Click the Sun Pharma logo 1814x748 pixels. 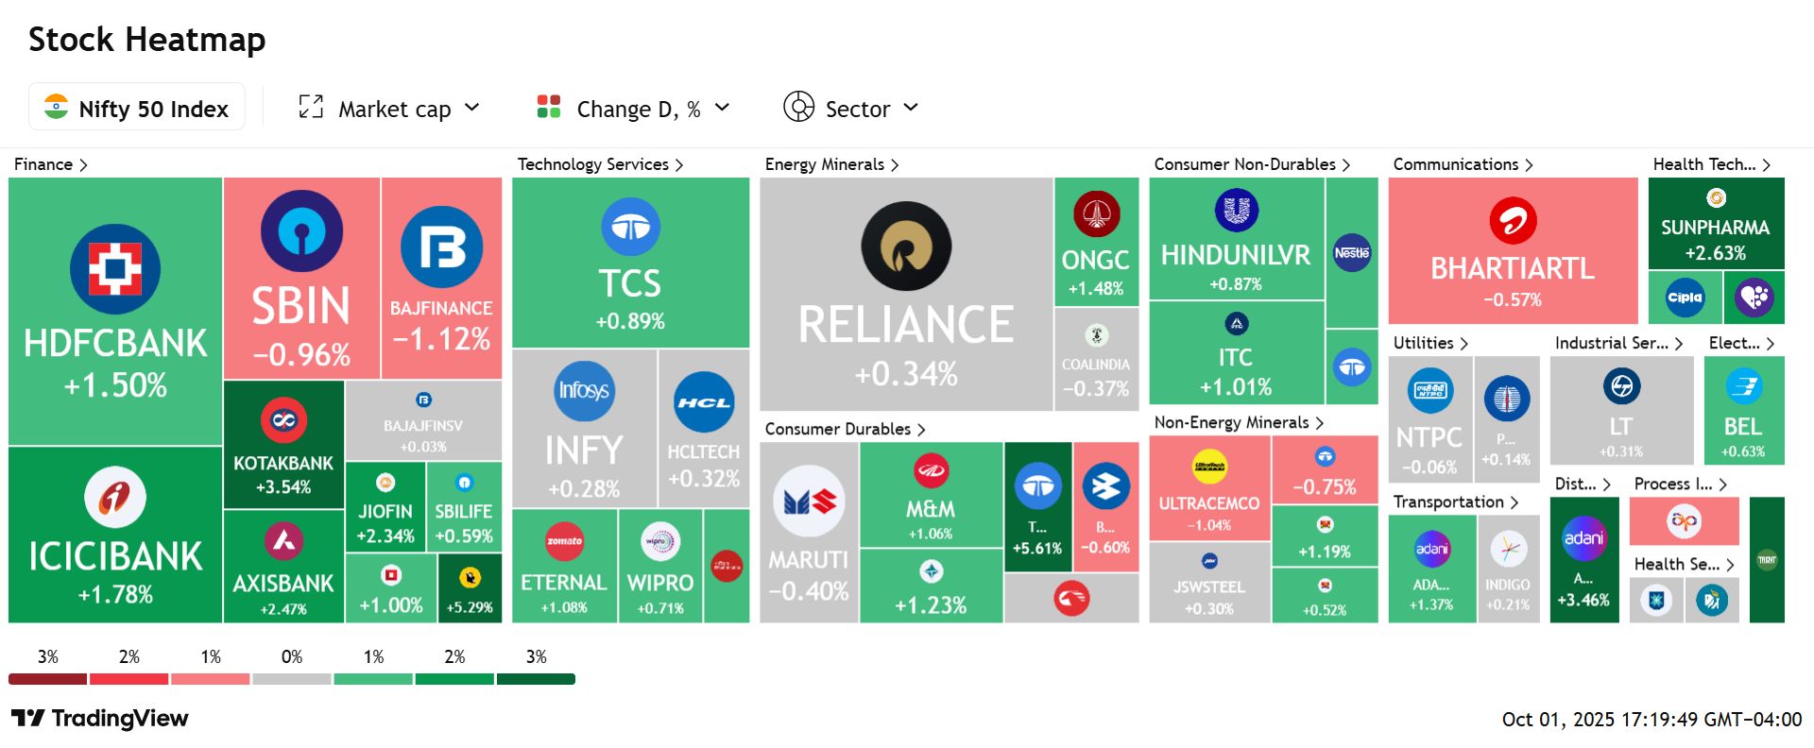point(1716,197)
